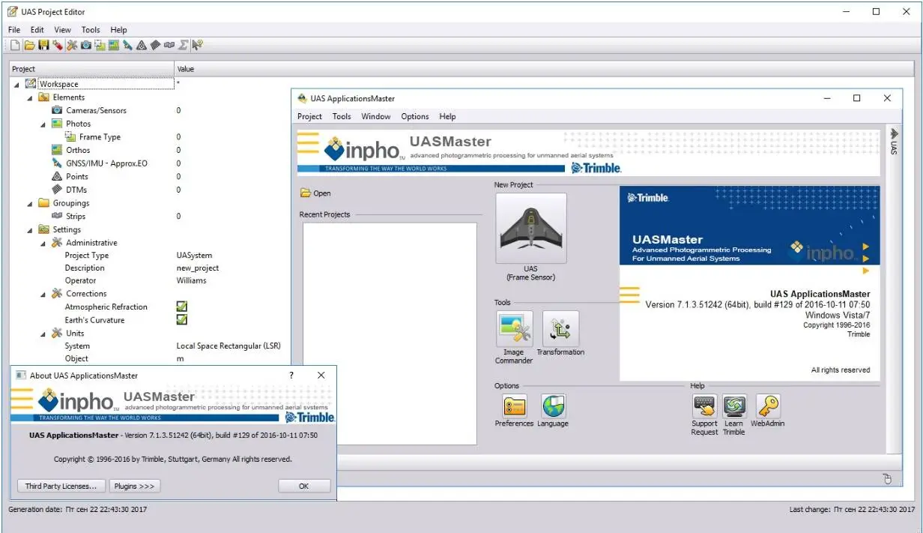Image resolution: width=923 pixels, height=533 pixels.
Task: Click the Operator value "Williams"
Action: pos(191,280)
